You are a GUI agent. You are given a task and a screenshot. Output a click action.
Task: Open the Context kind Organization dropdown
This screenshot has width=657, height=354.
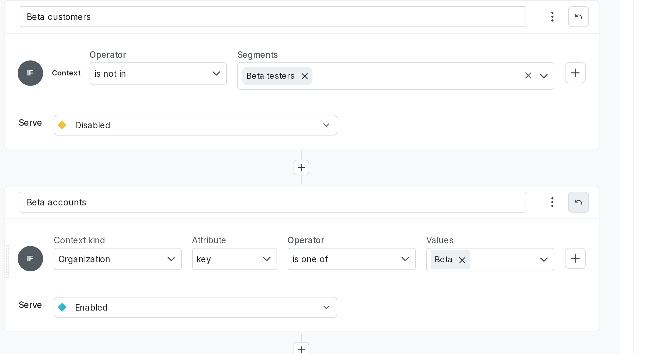[x=117, y=259]
